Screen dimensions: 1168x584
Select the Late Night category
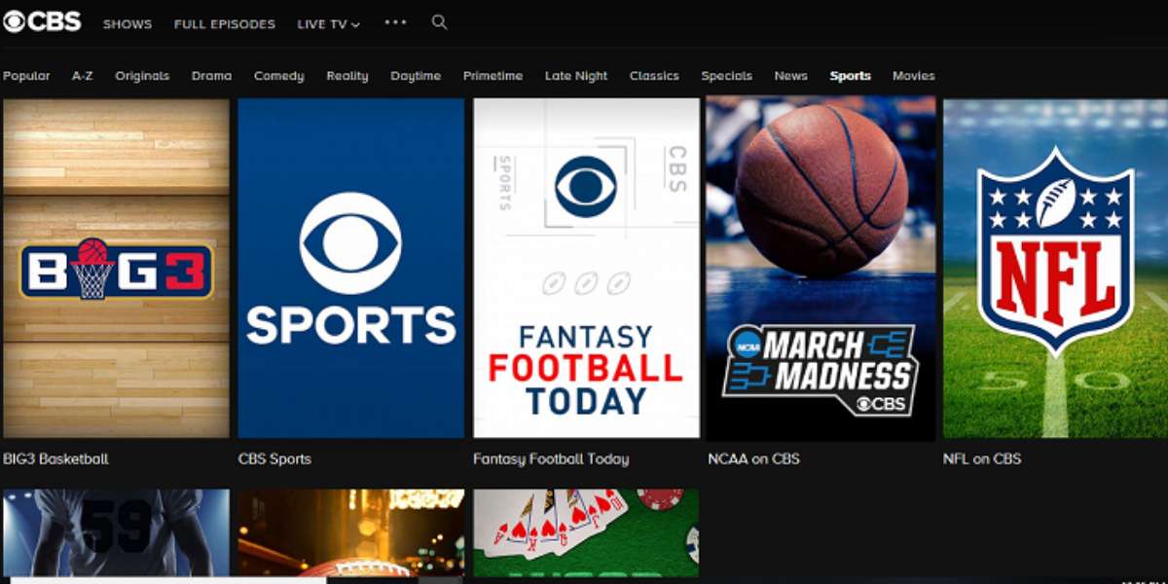point(575,76)
